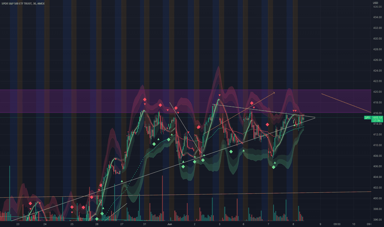Click the 26 date label on time axis
This screenshot has height=227, width=384.
coord(97,224)
